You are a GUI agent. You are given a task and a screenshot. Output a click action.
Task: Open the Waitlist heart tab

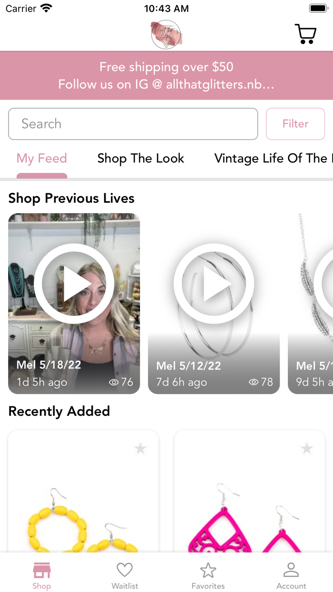(125, 575)
